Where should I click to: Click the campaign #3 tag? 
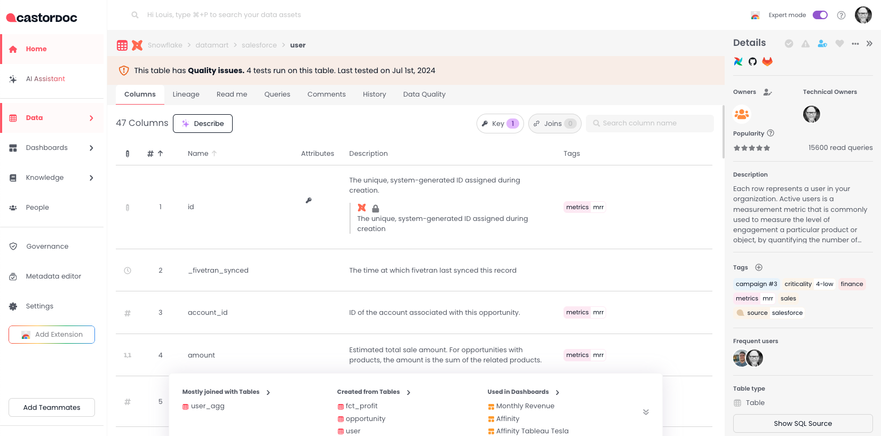(x=757, y=284)
